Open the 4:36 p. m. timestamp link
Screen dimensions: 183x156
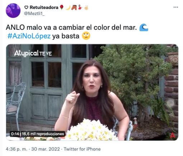[17, 149]
